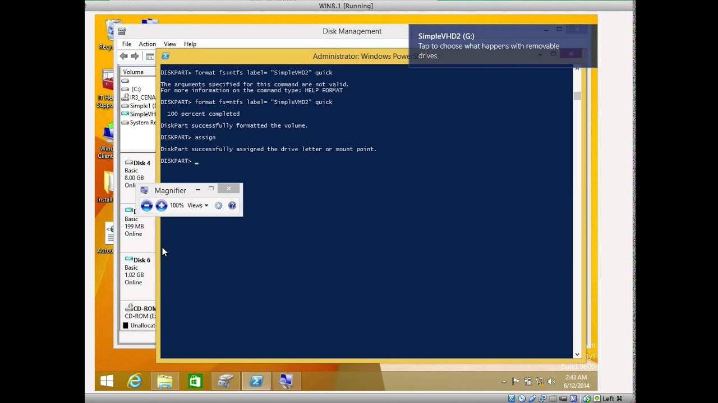The image size is (718, 403).
Task: Click the Volume column header
Action: [x=138, y=72]
